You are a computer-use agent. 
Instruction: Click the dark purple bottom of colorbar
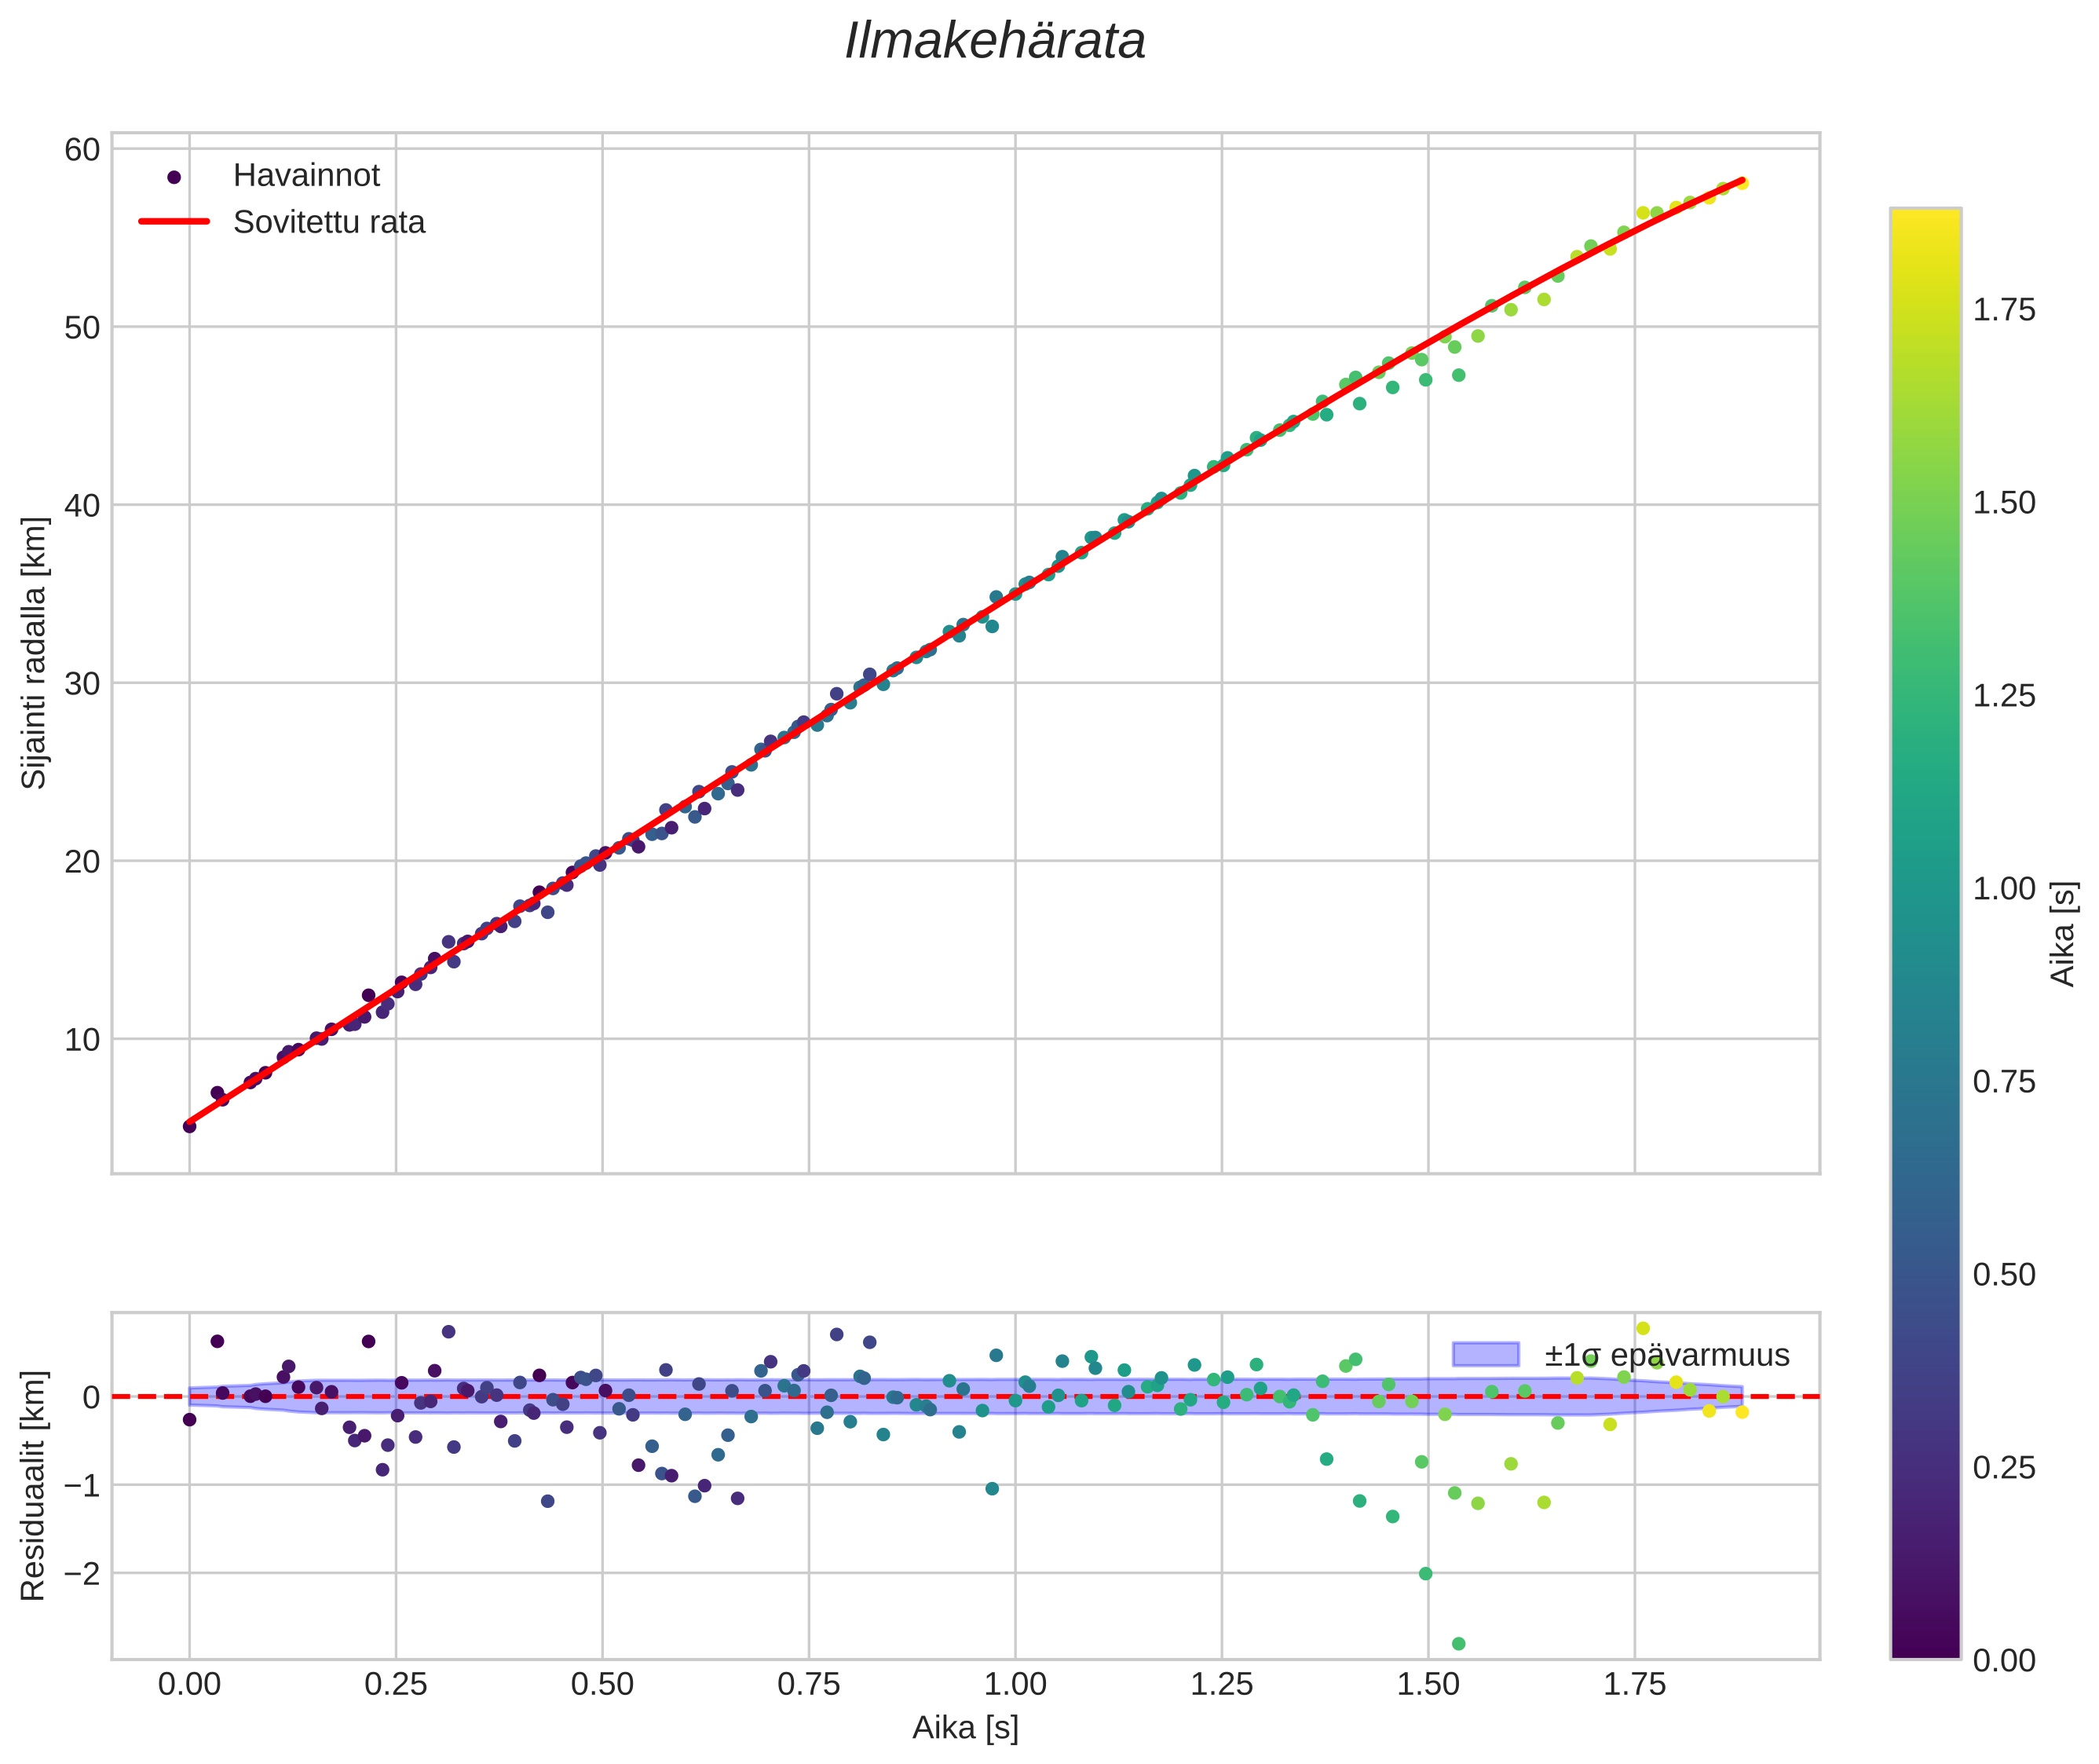point(1925,1648)
